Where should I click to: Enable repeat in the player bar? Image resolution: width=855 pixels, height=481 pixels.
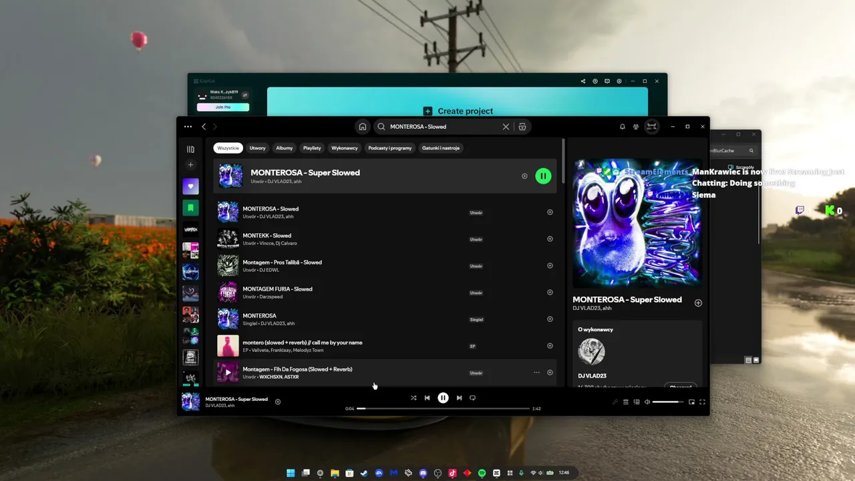tap(473, 398)
